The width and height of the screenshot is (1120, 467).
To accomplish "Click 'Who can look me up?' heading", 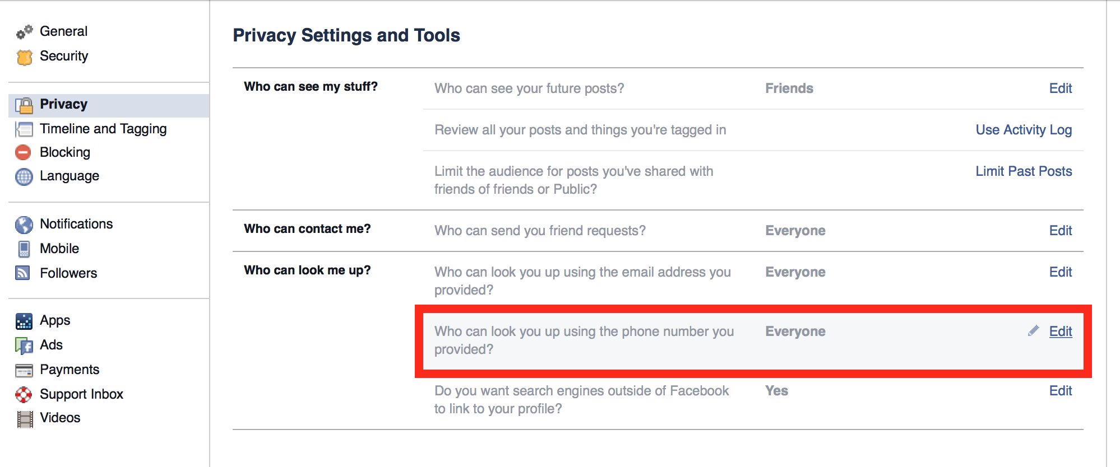I will coord(307,270).
